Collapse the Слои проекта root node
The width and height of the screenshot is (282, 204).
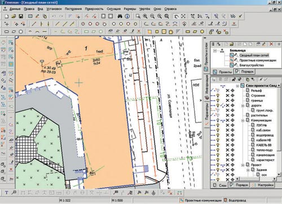[x=237, y=86]
